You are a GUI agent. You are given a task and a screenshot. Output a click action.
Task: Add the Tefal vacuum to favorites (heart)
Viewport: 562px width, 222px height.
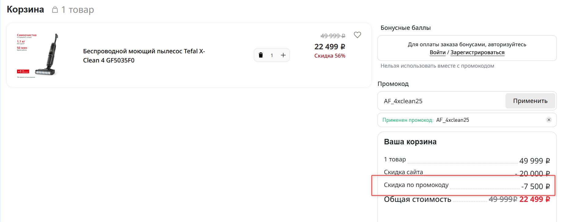(357, 35)
